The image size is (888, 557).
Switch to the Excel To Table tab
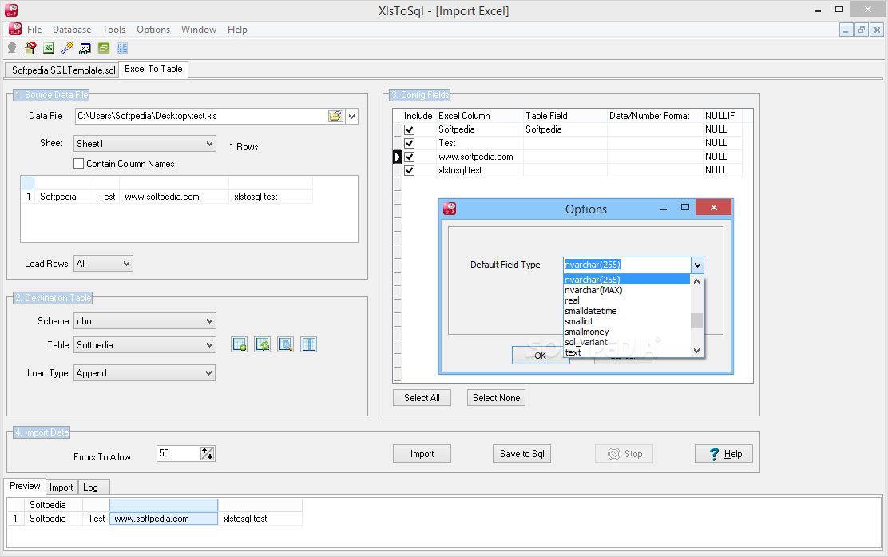[153, 69]
